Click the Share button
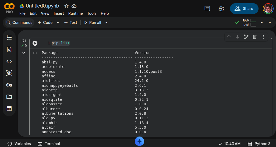The height and width of the screenshot is (147, 276). click(x=244, y=9)
